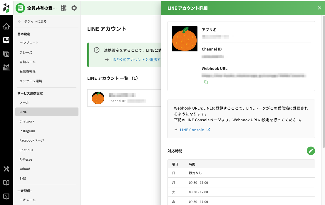Open the analytics chart sidebar icon
Screen dimensions: 325x205
click(x=6, y=67)
